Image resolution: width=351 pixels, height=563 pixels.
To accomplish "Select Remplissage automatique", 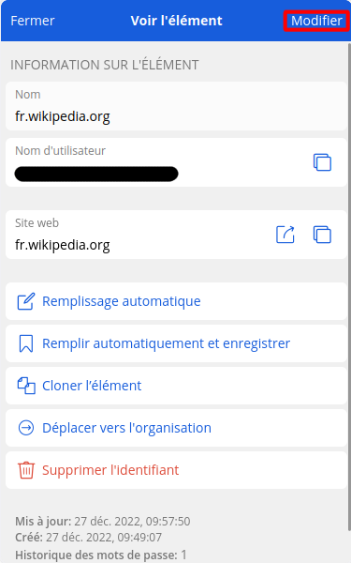I will point(176,301).
